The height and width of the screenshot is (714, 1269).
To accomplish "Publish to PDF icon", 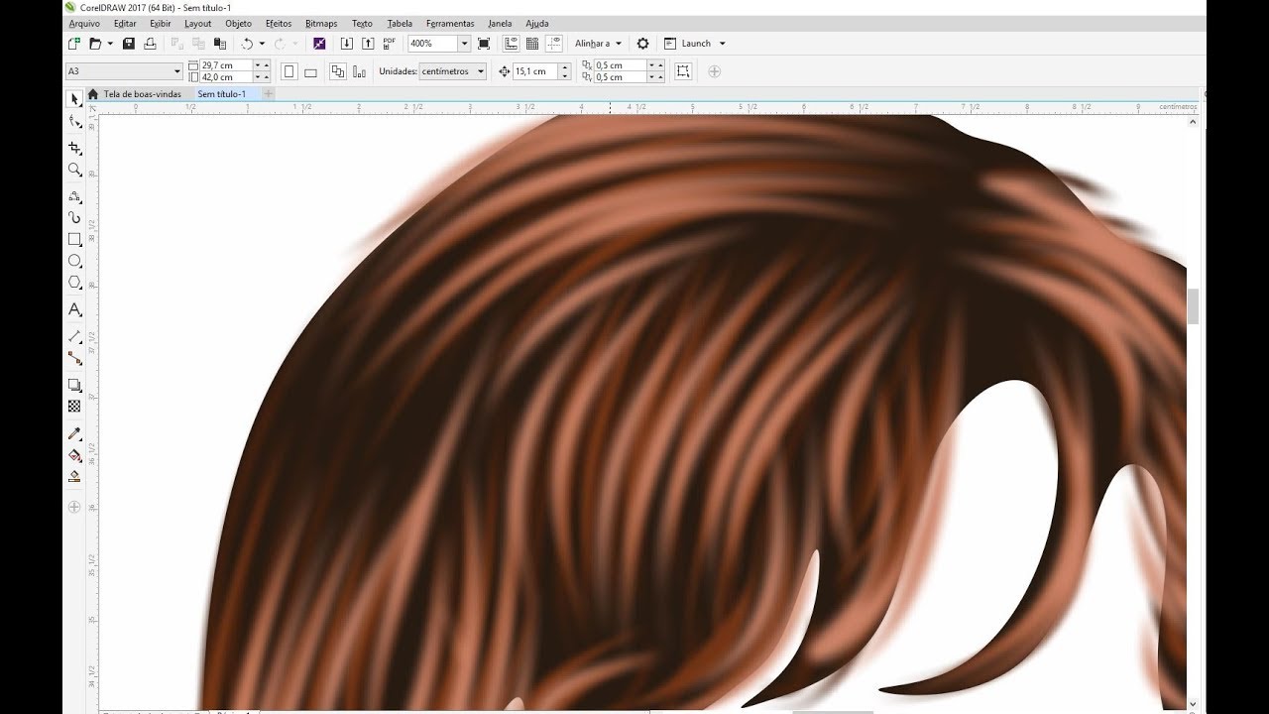I will click(390, 44).
